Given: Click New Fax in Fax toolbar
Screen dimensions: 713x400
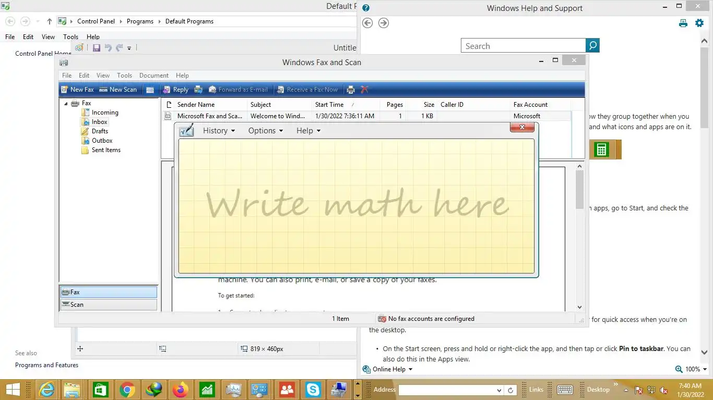Looking at the screenshot, I should click(x=77, y=90).
